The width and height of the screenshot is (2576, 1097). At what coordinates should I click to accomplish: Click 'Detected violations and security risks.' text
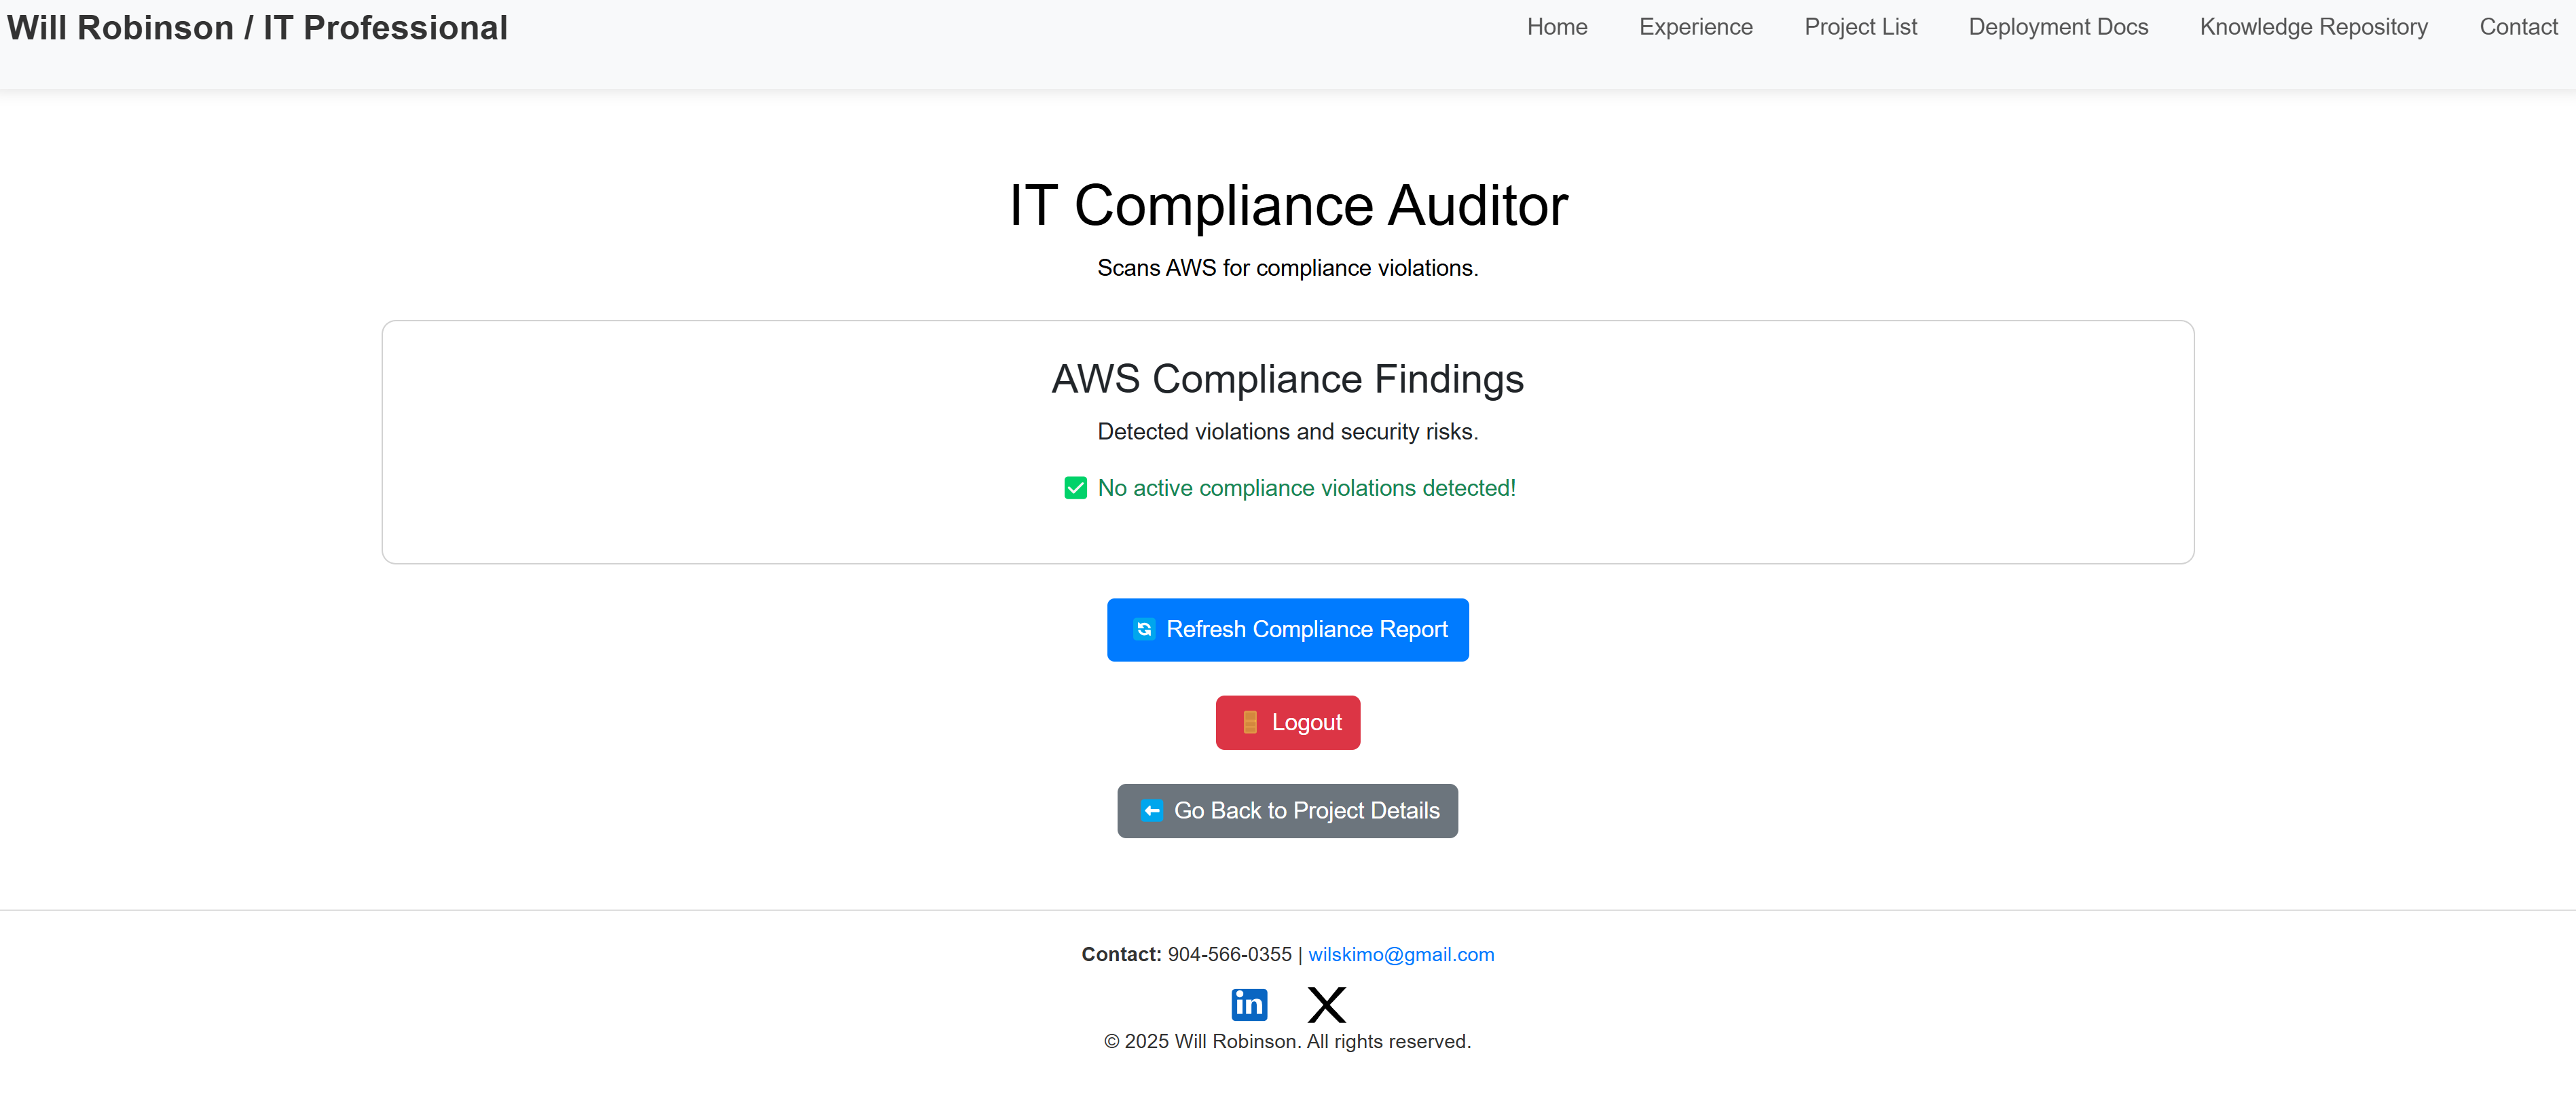coord(1287,431)
